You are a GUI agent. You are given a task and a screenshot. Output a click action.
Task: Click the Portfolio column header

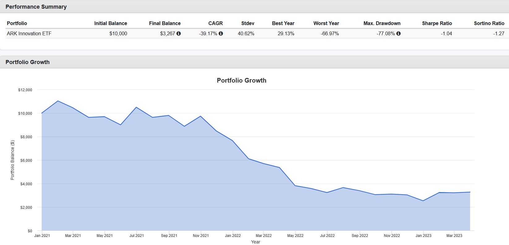click(17, 23)
